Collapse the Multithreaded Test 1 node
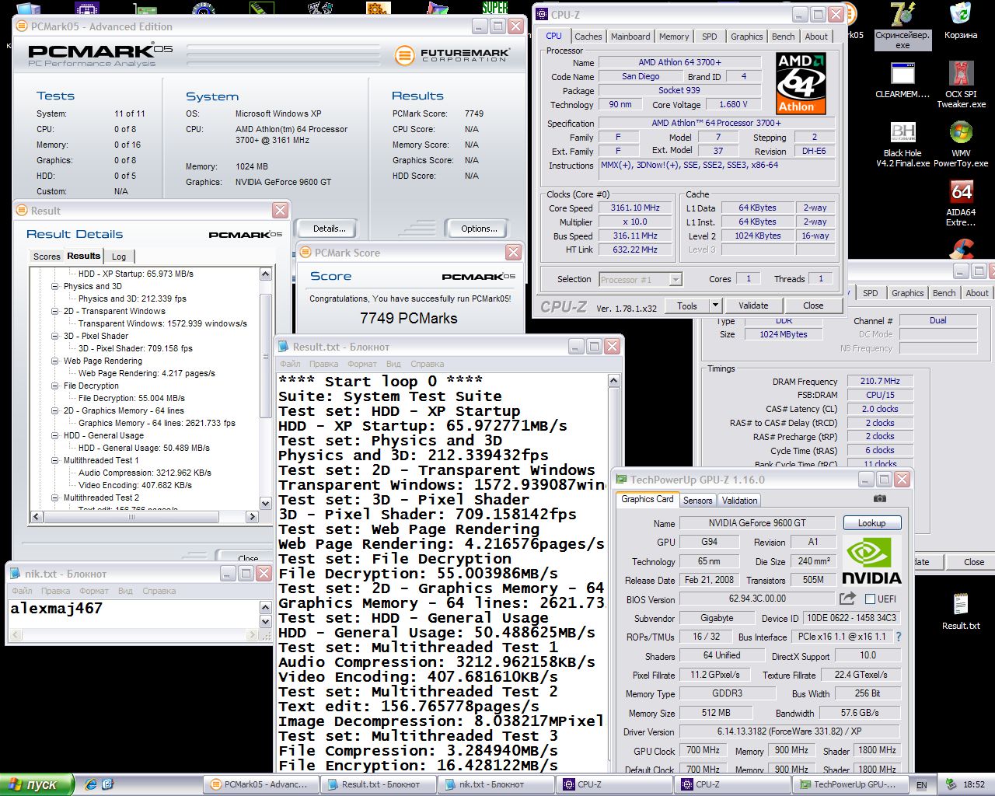995x796 pixels. (55, 460)
